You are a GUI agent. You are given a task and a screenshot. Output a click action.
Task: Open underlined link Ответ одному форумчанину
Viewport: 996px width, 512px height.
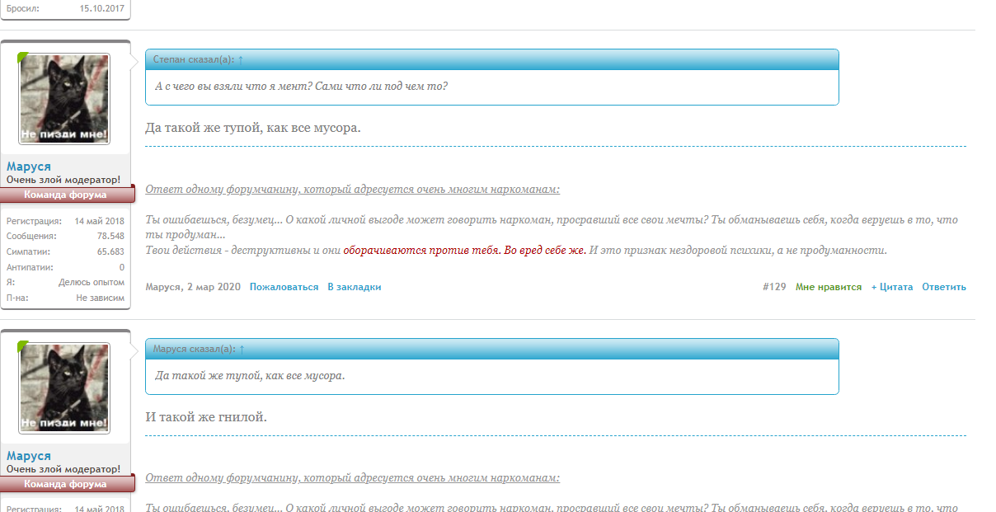tap(353, 188)
